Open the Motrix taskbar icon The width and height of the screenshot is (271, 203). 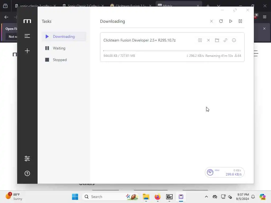tap(181, 197)
